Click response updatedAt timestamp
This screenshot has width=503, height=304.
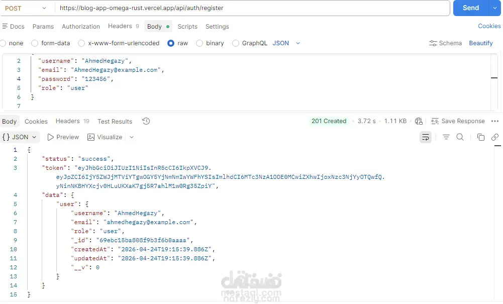(164, 258)
